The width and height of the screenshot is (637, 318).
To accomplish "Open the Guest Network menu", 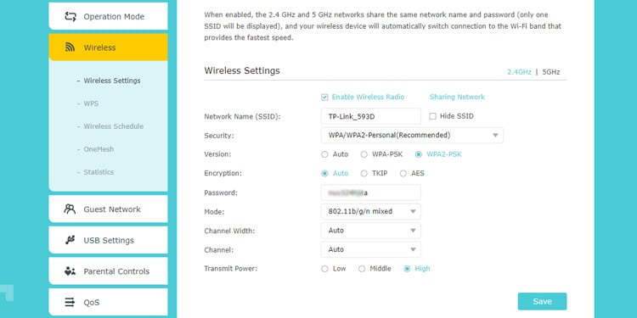I will tap(108, 209).
